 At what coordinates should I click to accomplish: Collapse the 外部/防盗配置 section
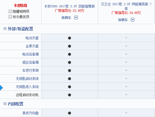point(5,29)
